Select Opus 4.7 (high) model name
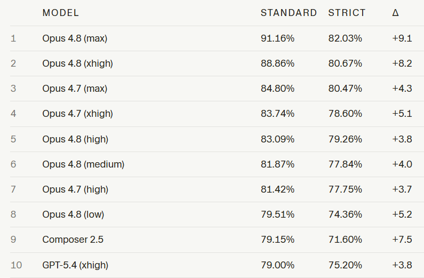Image resolution: width=424 pixels, height=278 pixels. pos(75,189)
